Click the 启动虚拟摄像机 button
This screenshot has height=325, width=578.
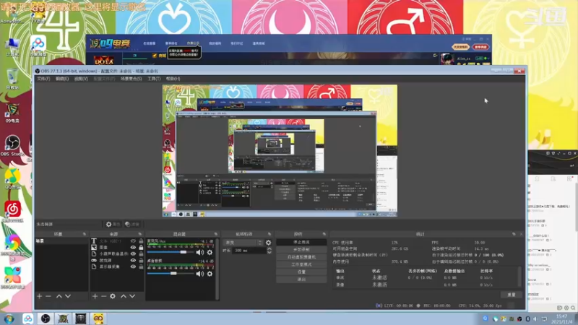click(301, 257)
